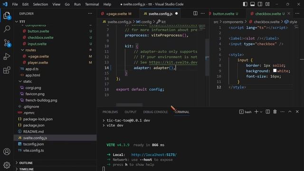Image resolution: width=304 pixels, height=171 pixels.
Task: Open more actions for left editor group
Action: [x=203, y=13]
